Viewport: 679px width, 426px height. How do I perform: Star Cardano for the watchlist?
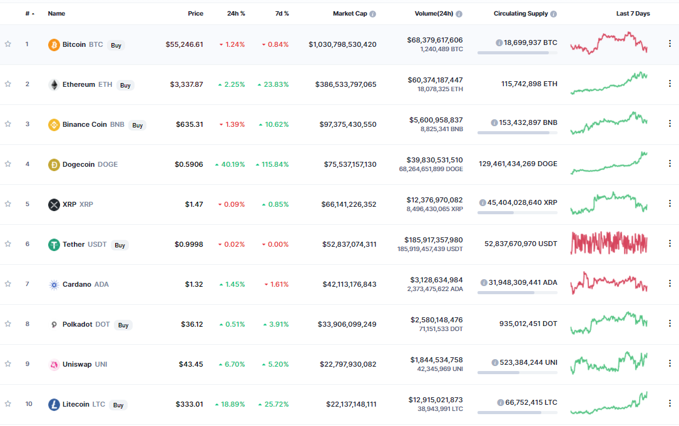pyautogui.click(x=8, y=284)
